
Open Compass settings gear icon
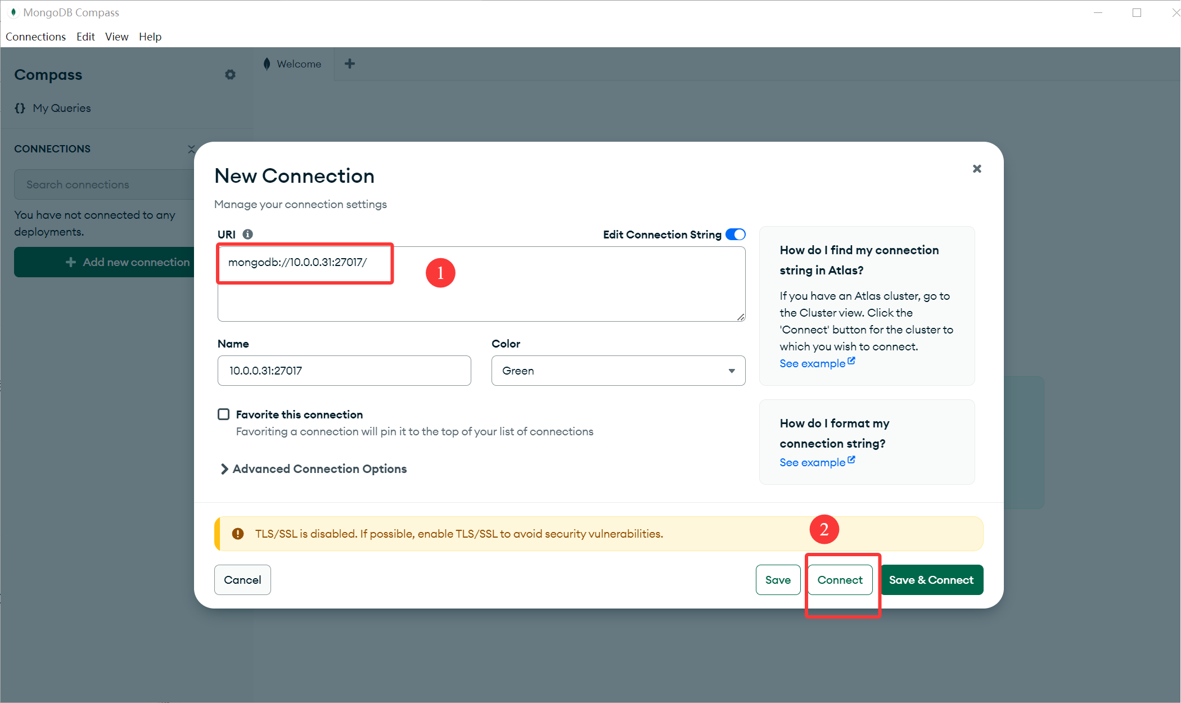(230, 74)
